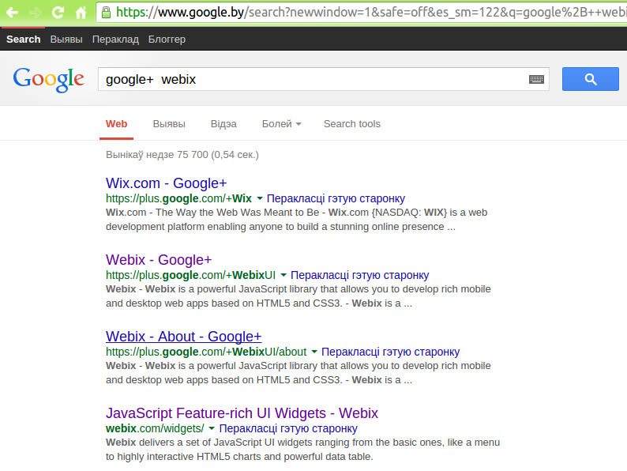Click Перакласці гэтую старонку for +WebixUI result
This screenshot has width=627, height=471.
coord(359,275)
